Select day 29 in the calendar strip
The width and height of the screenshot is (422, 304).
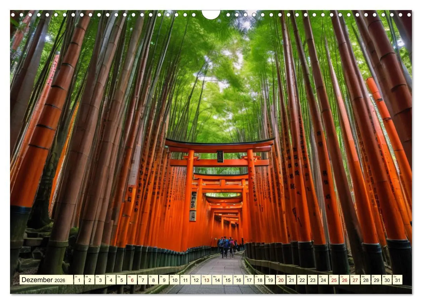click(x=376, y=280)
